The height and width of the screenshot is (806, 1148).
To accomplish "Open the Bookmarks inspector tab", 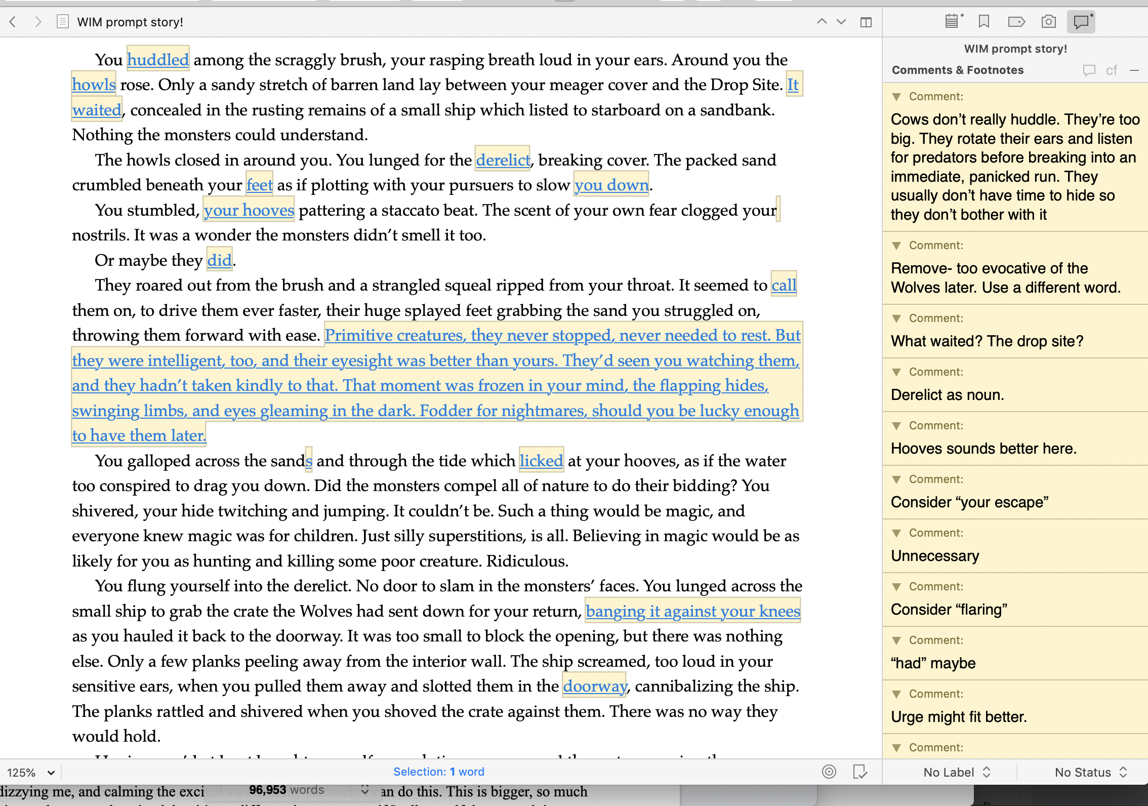I will (984, 21).
